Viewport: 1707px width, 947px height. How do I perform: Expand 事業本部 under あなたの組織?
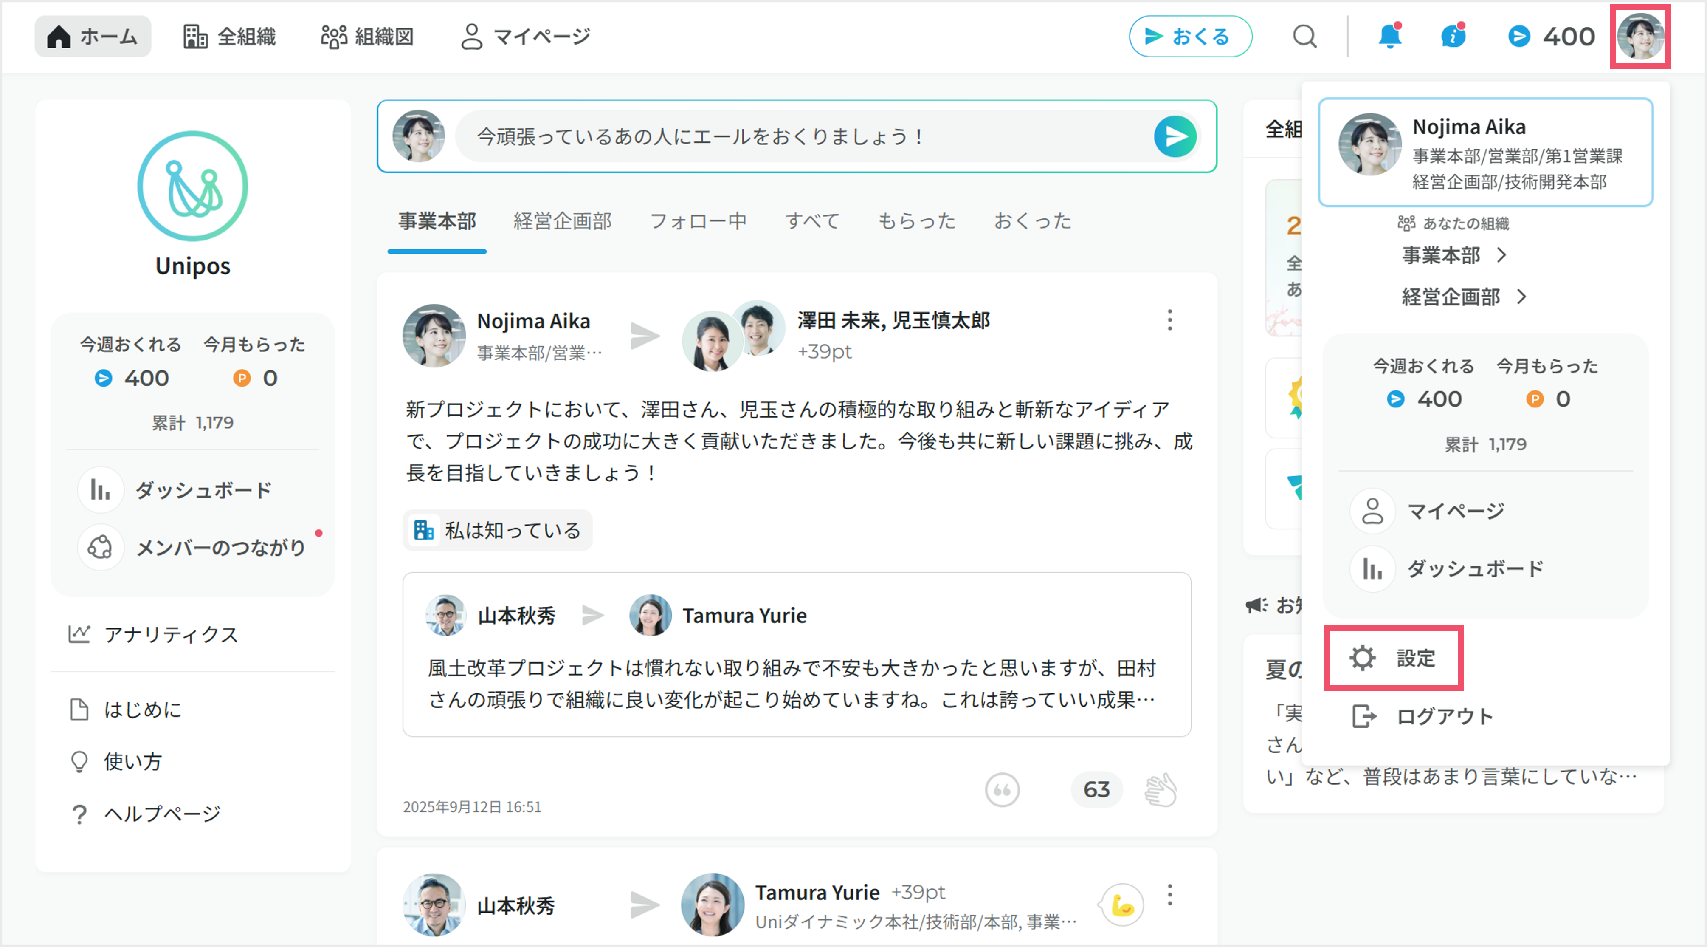(1454, 255)
